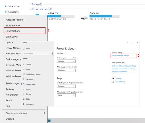Click the Give feedback link
145x123 pixels.
(120, 82)
